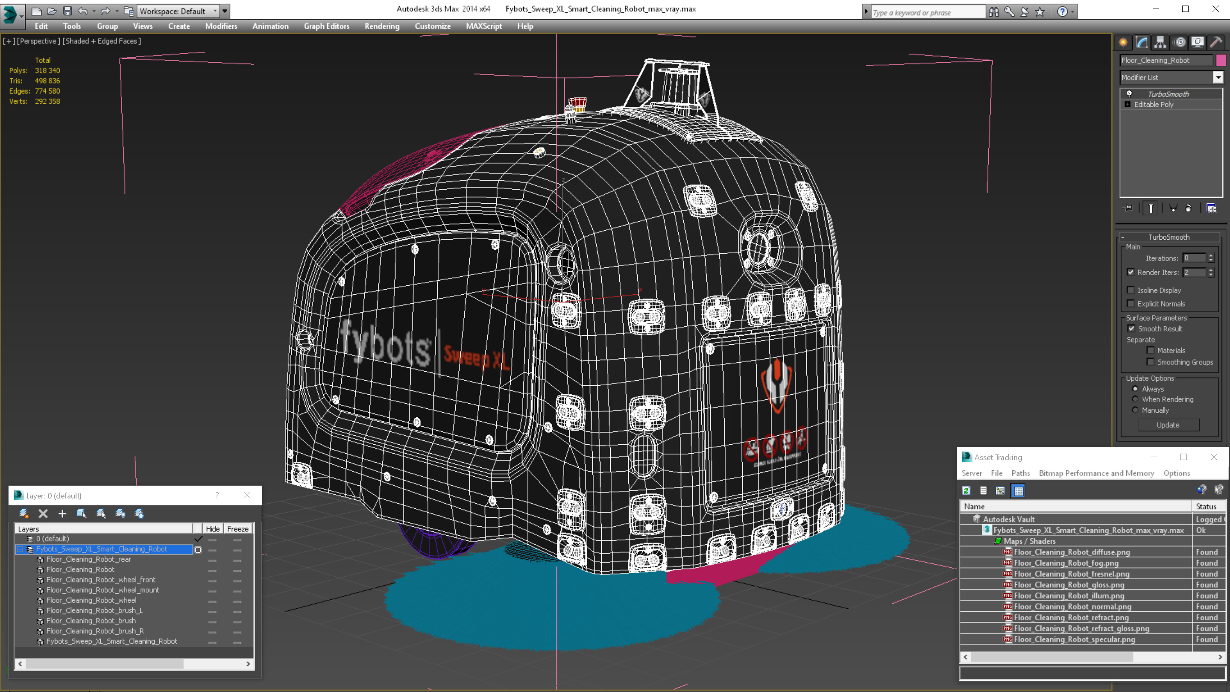Click Iterations spinner arrows
This screenshot has width=1230, height=692.
[1211, 258]
